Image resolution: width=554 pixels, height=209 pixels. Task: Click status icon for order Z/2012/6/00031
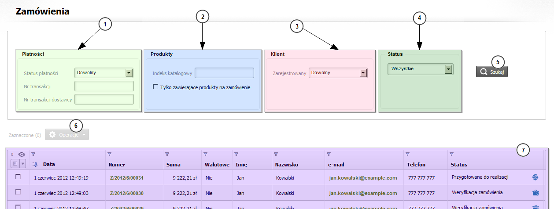[535, 177]
